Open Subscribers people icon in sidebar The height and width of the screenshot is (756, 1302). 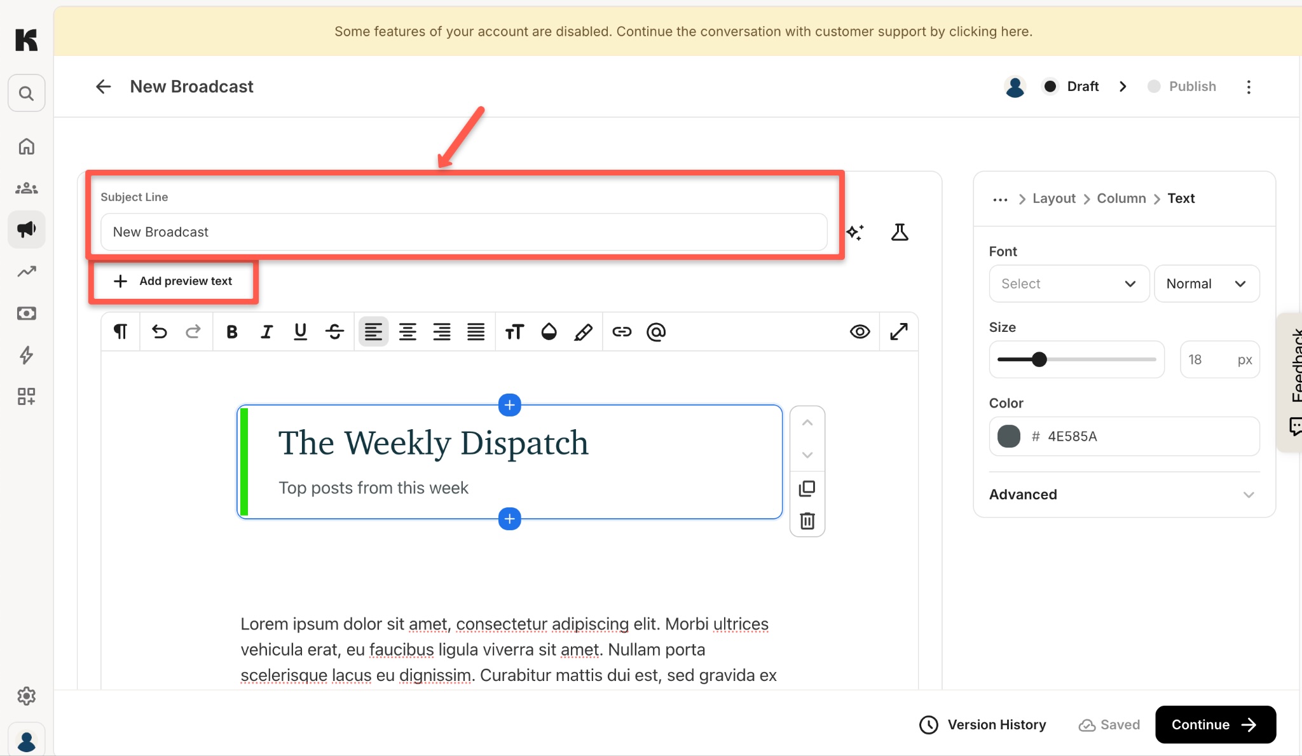point(26,188)
